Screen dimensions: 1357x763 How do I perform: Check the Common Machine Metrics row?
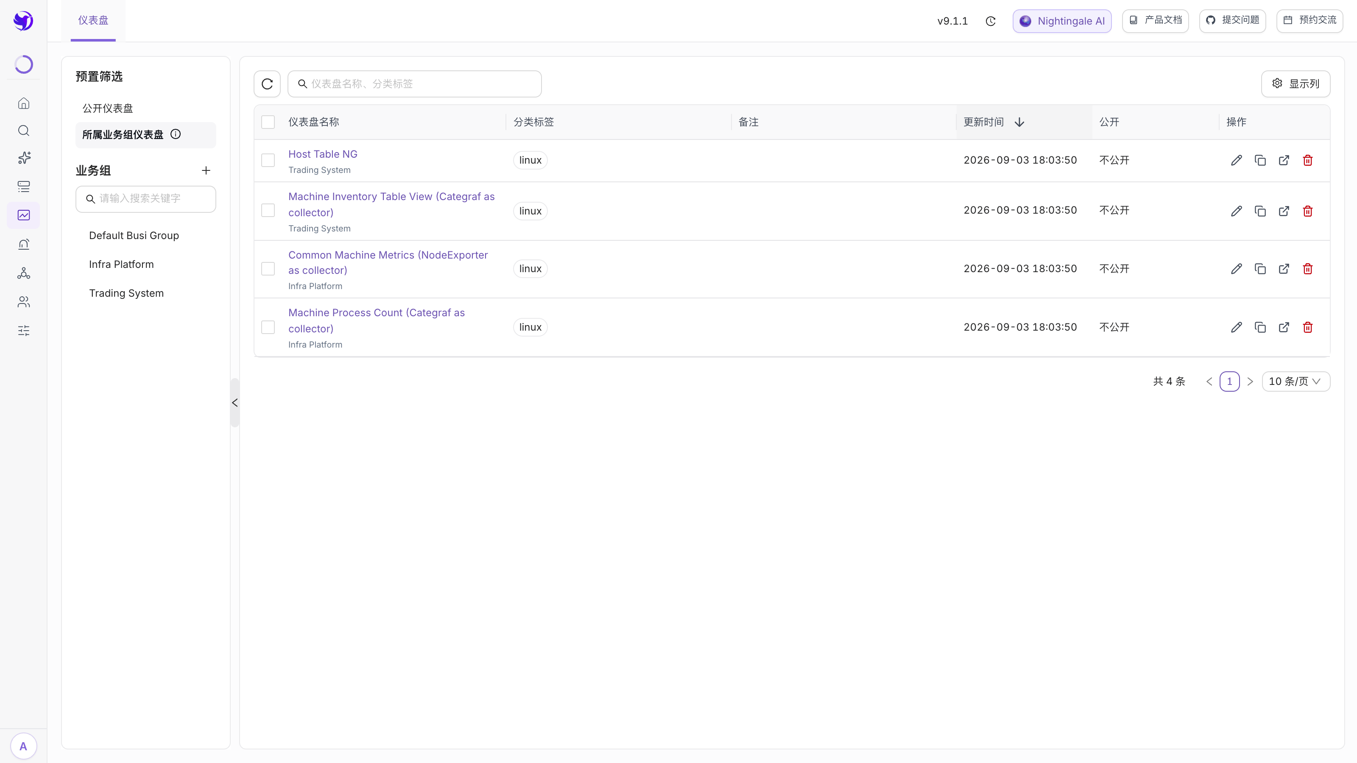[268, 269]
